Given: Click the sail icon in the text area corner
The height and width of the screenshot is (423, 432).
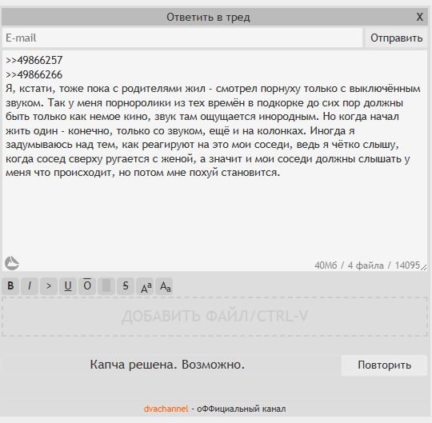Looking at the screenshot, I should pos(12,263).
